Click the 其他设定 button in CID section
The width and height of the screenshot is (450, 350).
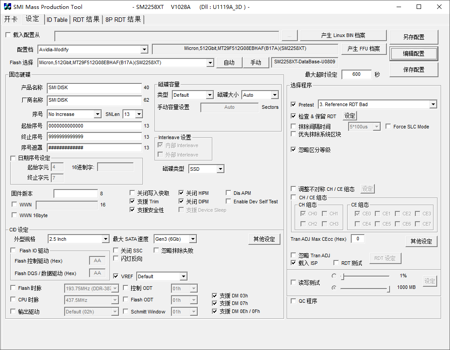tap(264, 239)
